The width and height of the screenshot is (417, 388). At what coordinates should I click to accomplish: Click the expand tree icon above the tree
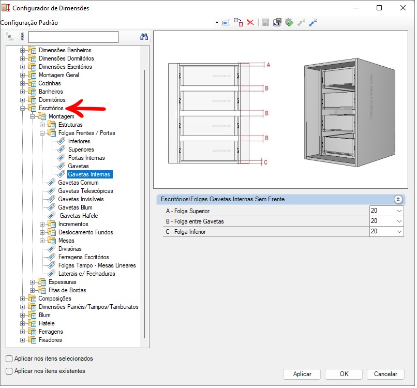point(10,37)
